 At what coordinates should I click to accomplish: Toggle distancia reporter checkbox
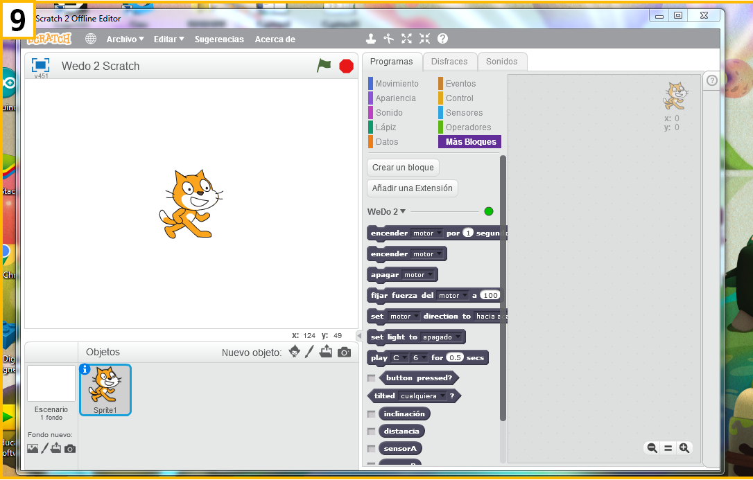coord(371,431)
